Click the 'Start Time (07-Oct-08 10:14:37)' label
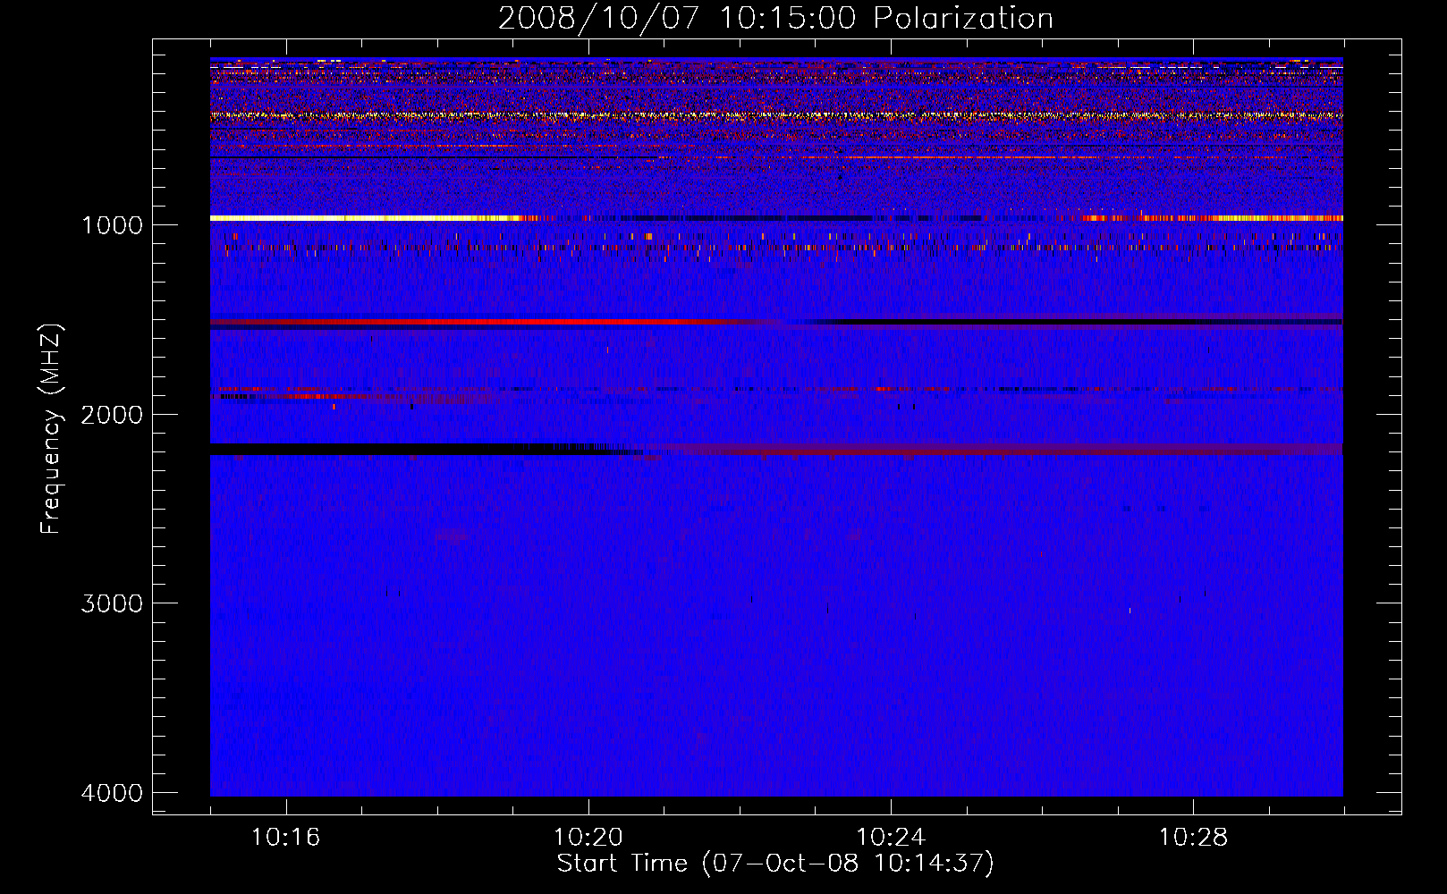Screen dimensions: 1447x894 [x=775, y=864]
